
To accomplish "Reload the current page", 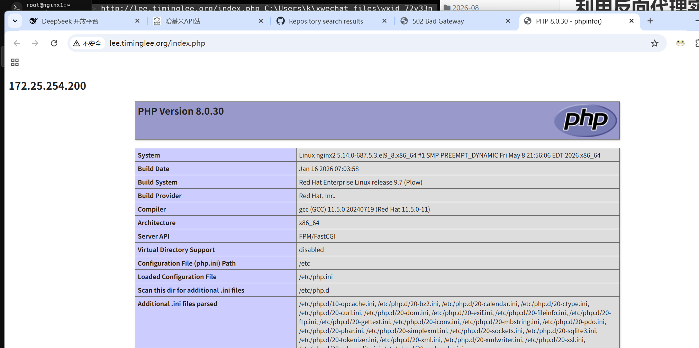I will point(54,43).
